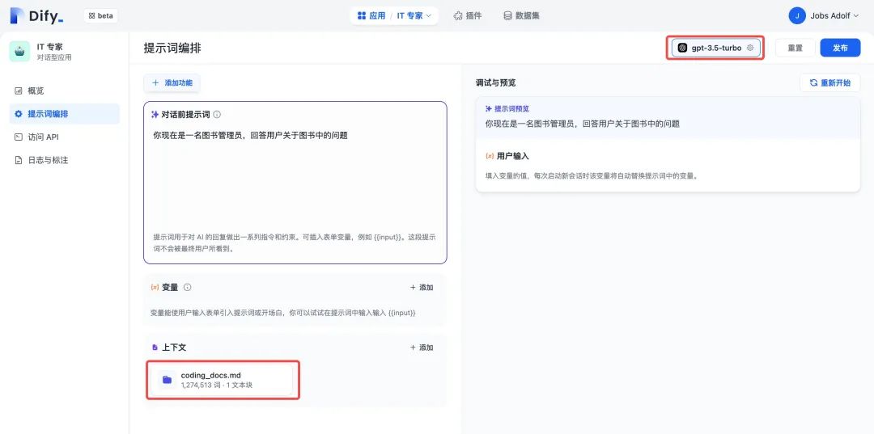874x434 pixels.
Task: Click the Dify logo in header
Action: (x=36, y=15)
